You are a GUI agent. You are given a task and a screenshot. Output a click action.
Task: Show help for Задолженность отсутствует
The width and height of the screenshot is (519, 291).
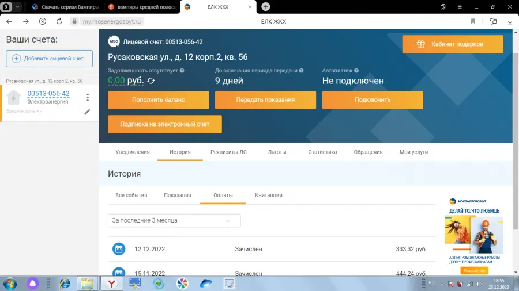tap(182, 71)
